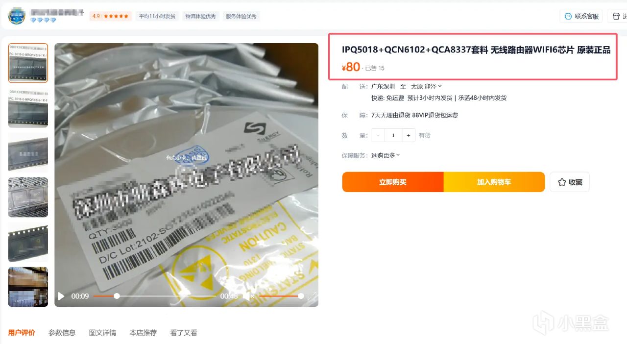The width and height of the screenshot is (627, 344).
Task: Open the 本店推荐 tab
Action: pos(143,333)
